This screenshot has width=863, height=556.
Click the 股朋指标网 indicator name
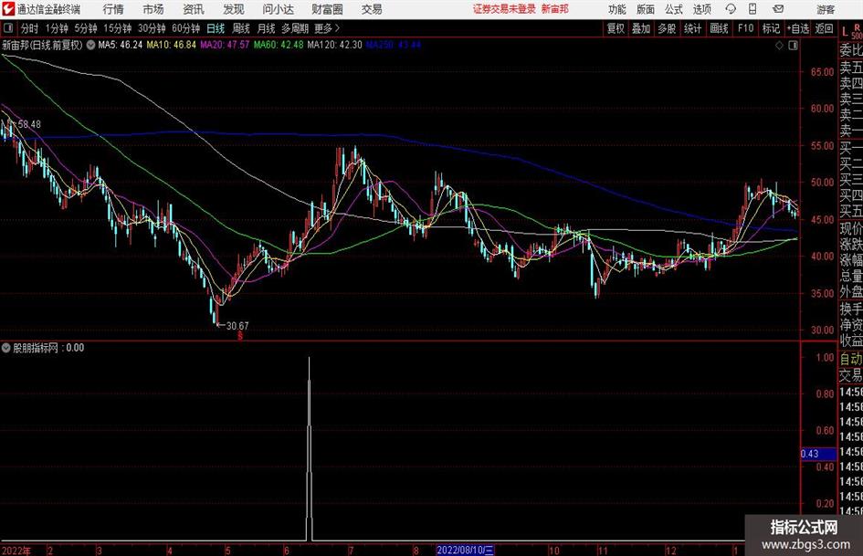pos(36,348)
